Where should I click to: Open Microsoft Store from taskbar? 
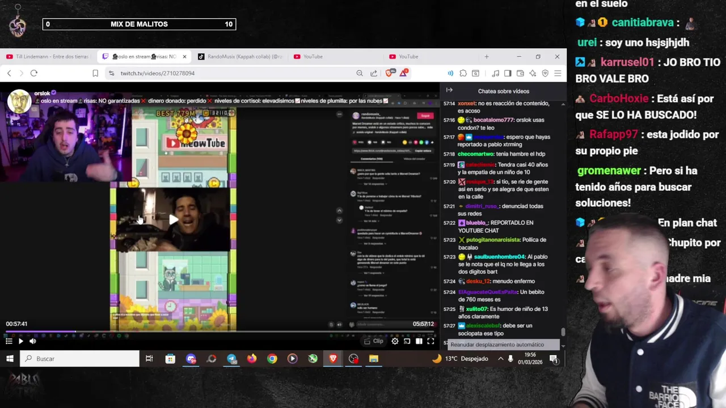(x=170, y=359)
